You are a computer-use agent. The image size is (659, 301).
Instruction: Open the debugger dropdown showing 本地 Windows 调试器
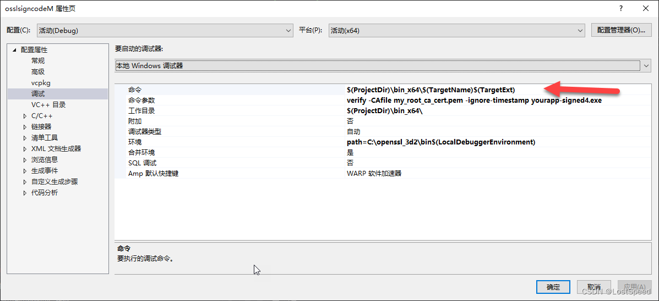[383, 65]
